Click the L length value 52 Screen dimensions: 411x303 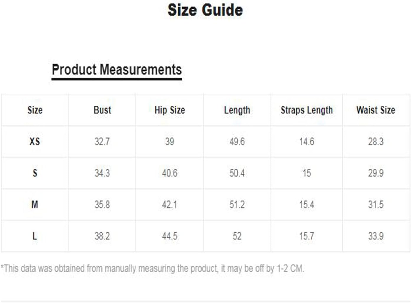coord(237,236)
